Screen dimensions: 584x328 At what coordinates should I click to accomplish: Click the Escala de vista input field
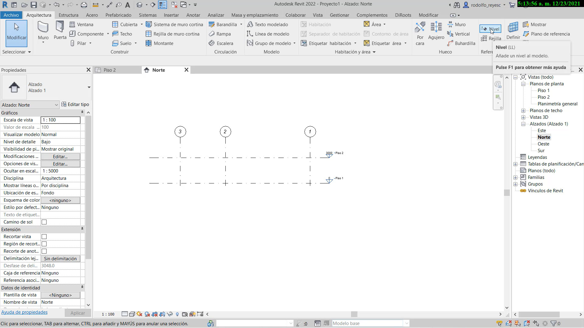click(x=60, y=120)
